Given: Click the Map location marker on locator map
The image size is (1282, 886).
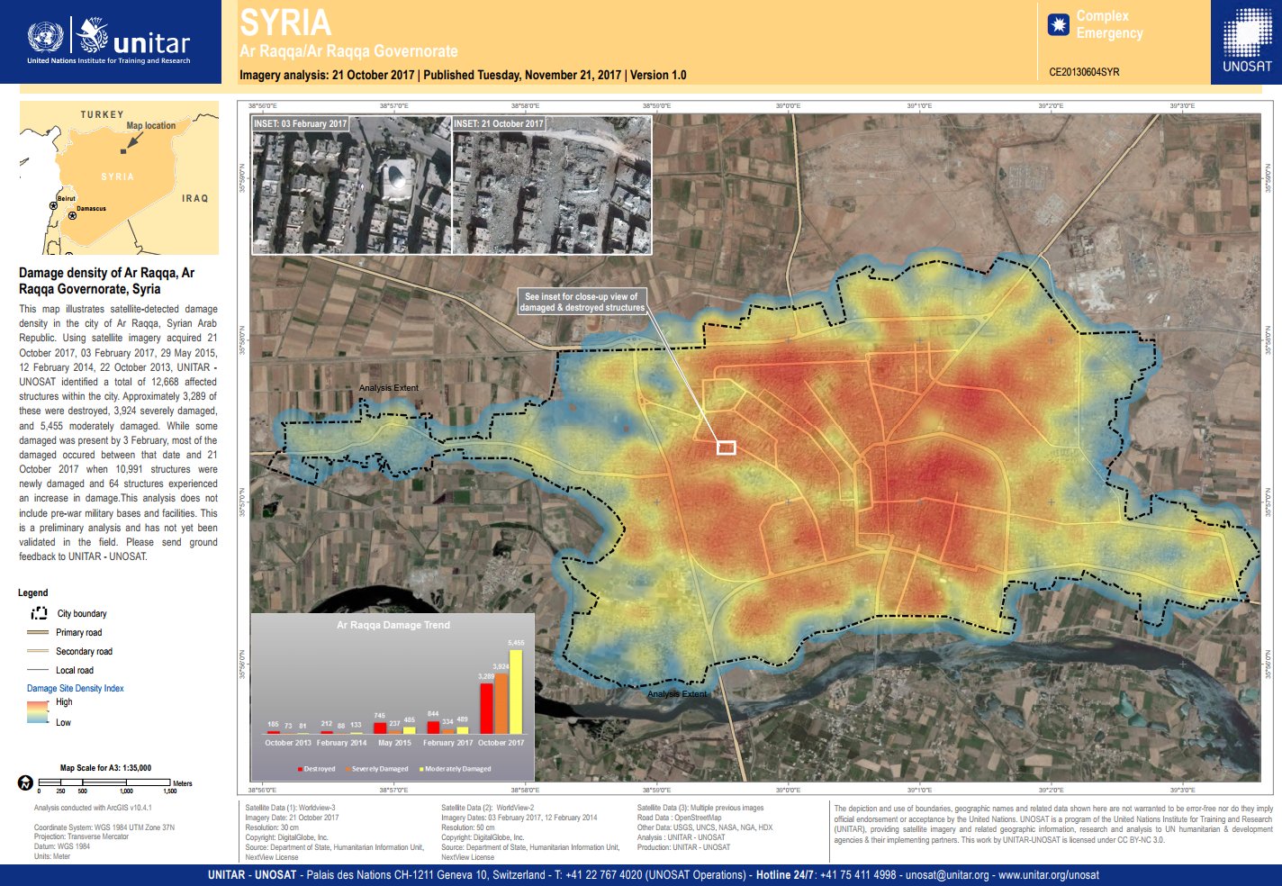Looking at the screenshot, I should 123,150.
